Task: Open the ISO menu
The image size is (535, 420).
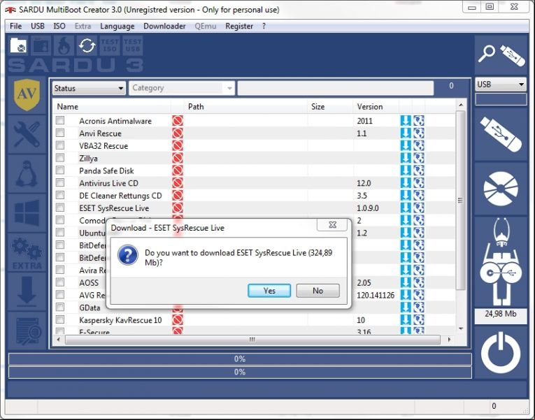Action: 59,27
